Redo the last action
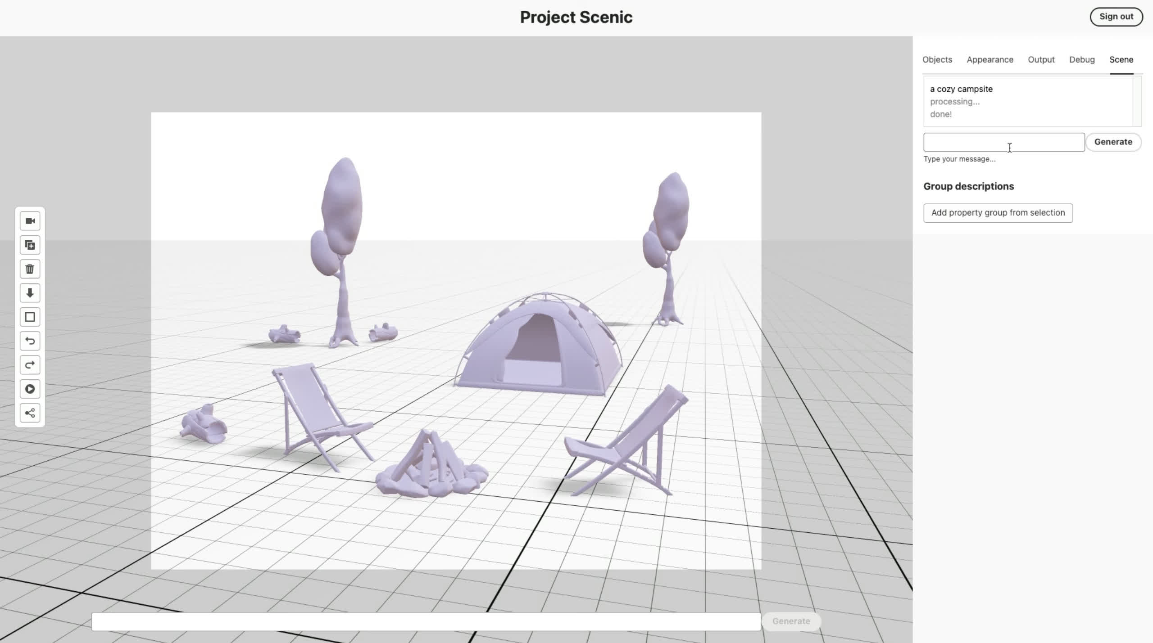This screenshot has width=1153, height=643. 30,365
